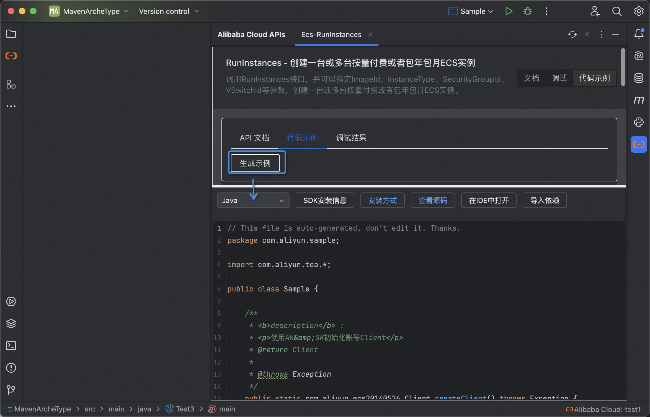Screen dimensions: 650x417
Task: Select the 代码示例 segmented button
Action: coord(595,78)
